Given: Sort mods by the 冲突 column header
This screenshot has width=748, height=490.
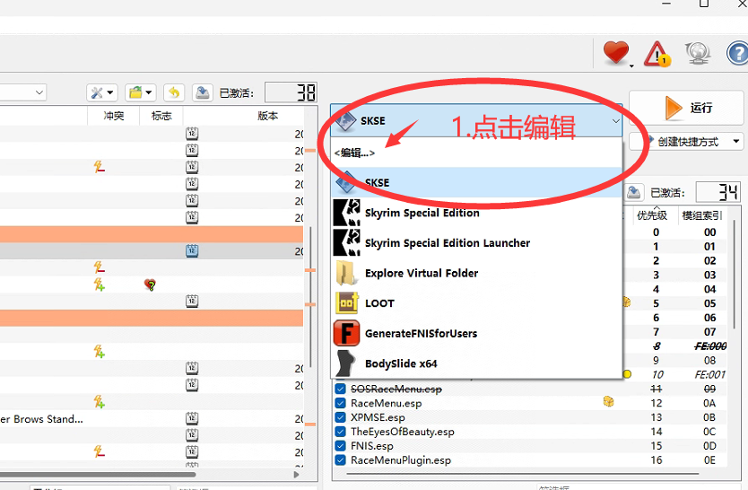Looking at the screenshot, I should coord(114,116).
